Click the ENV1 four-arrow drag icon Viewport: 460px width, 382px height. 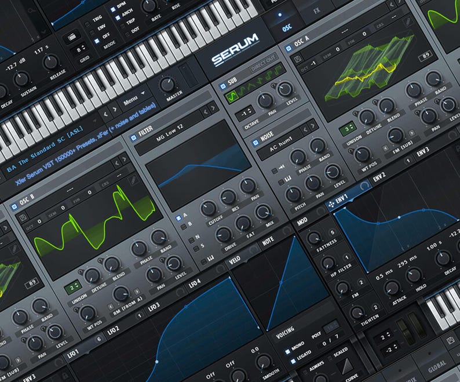click(331, 205)
